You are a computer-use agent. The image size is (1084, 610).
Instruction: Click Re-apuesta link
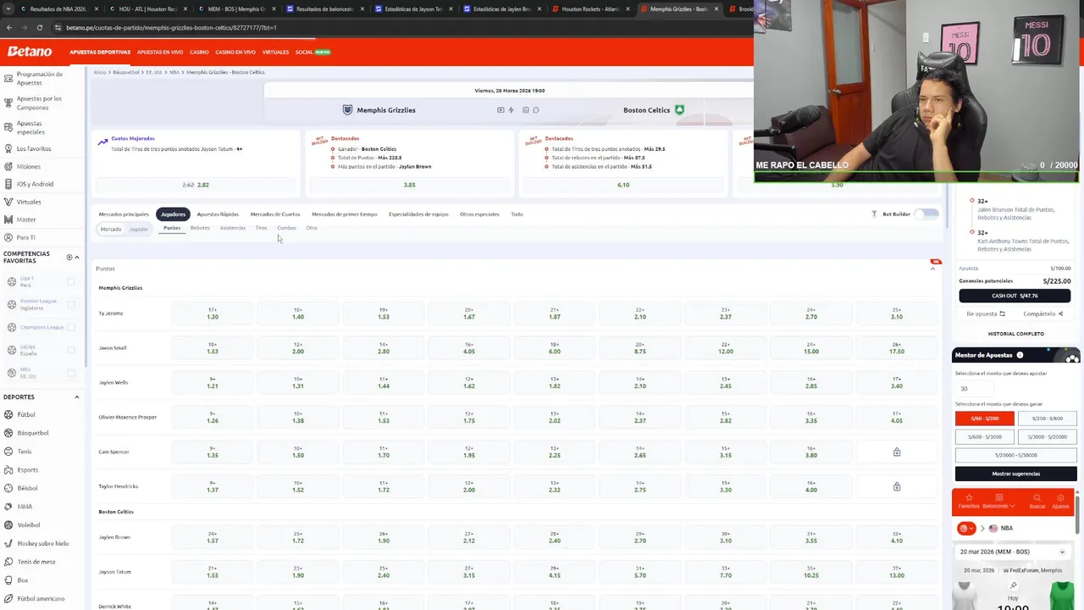(x=986, y=313)
